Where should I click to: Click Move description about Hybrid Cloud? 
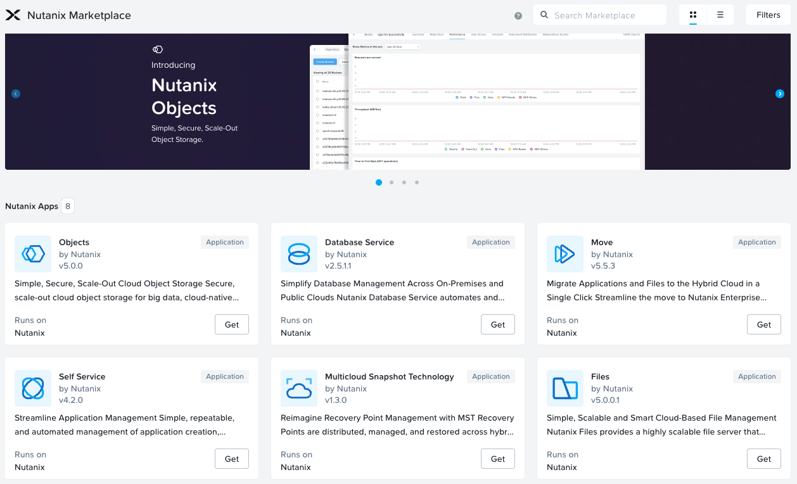click(657, 290)
